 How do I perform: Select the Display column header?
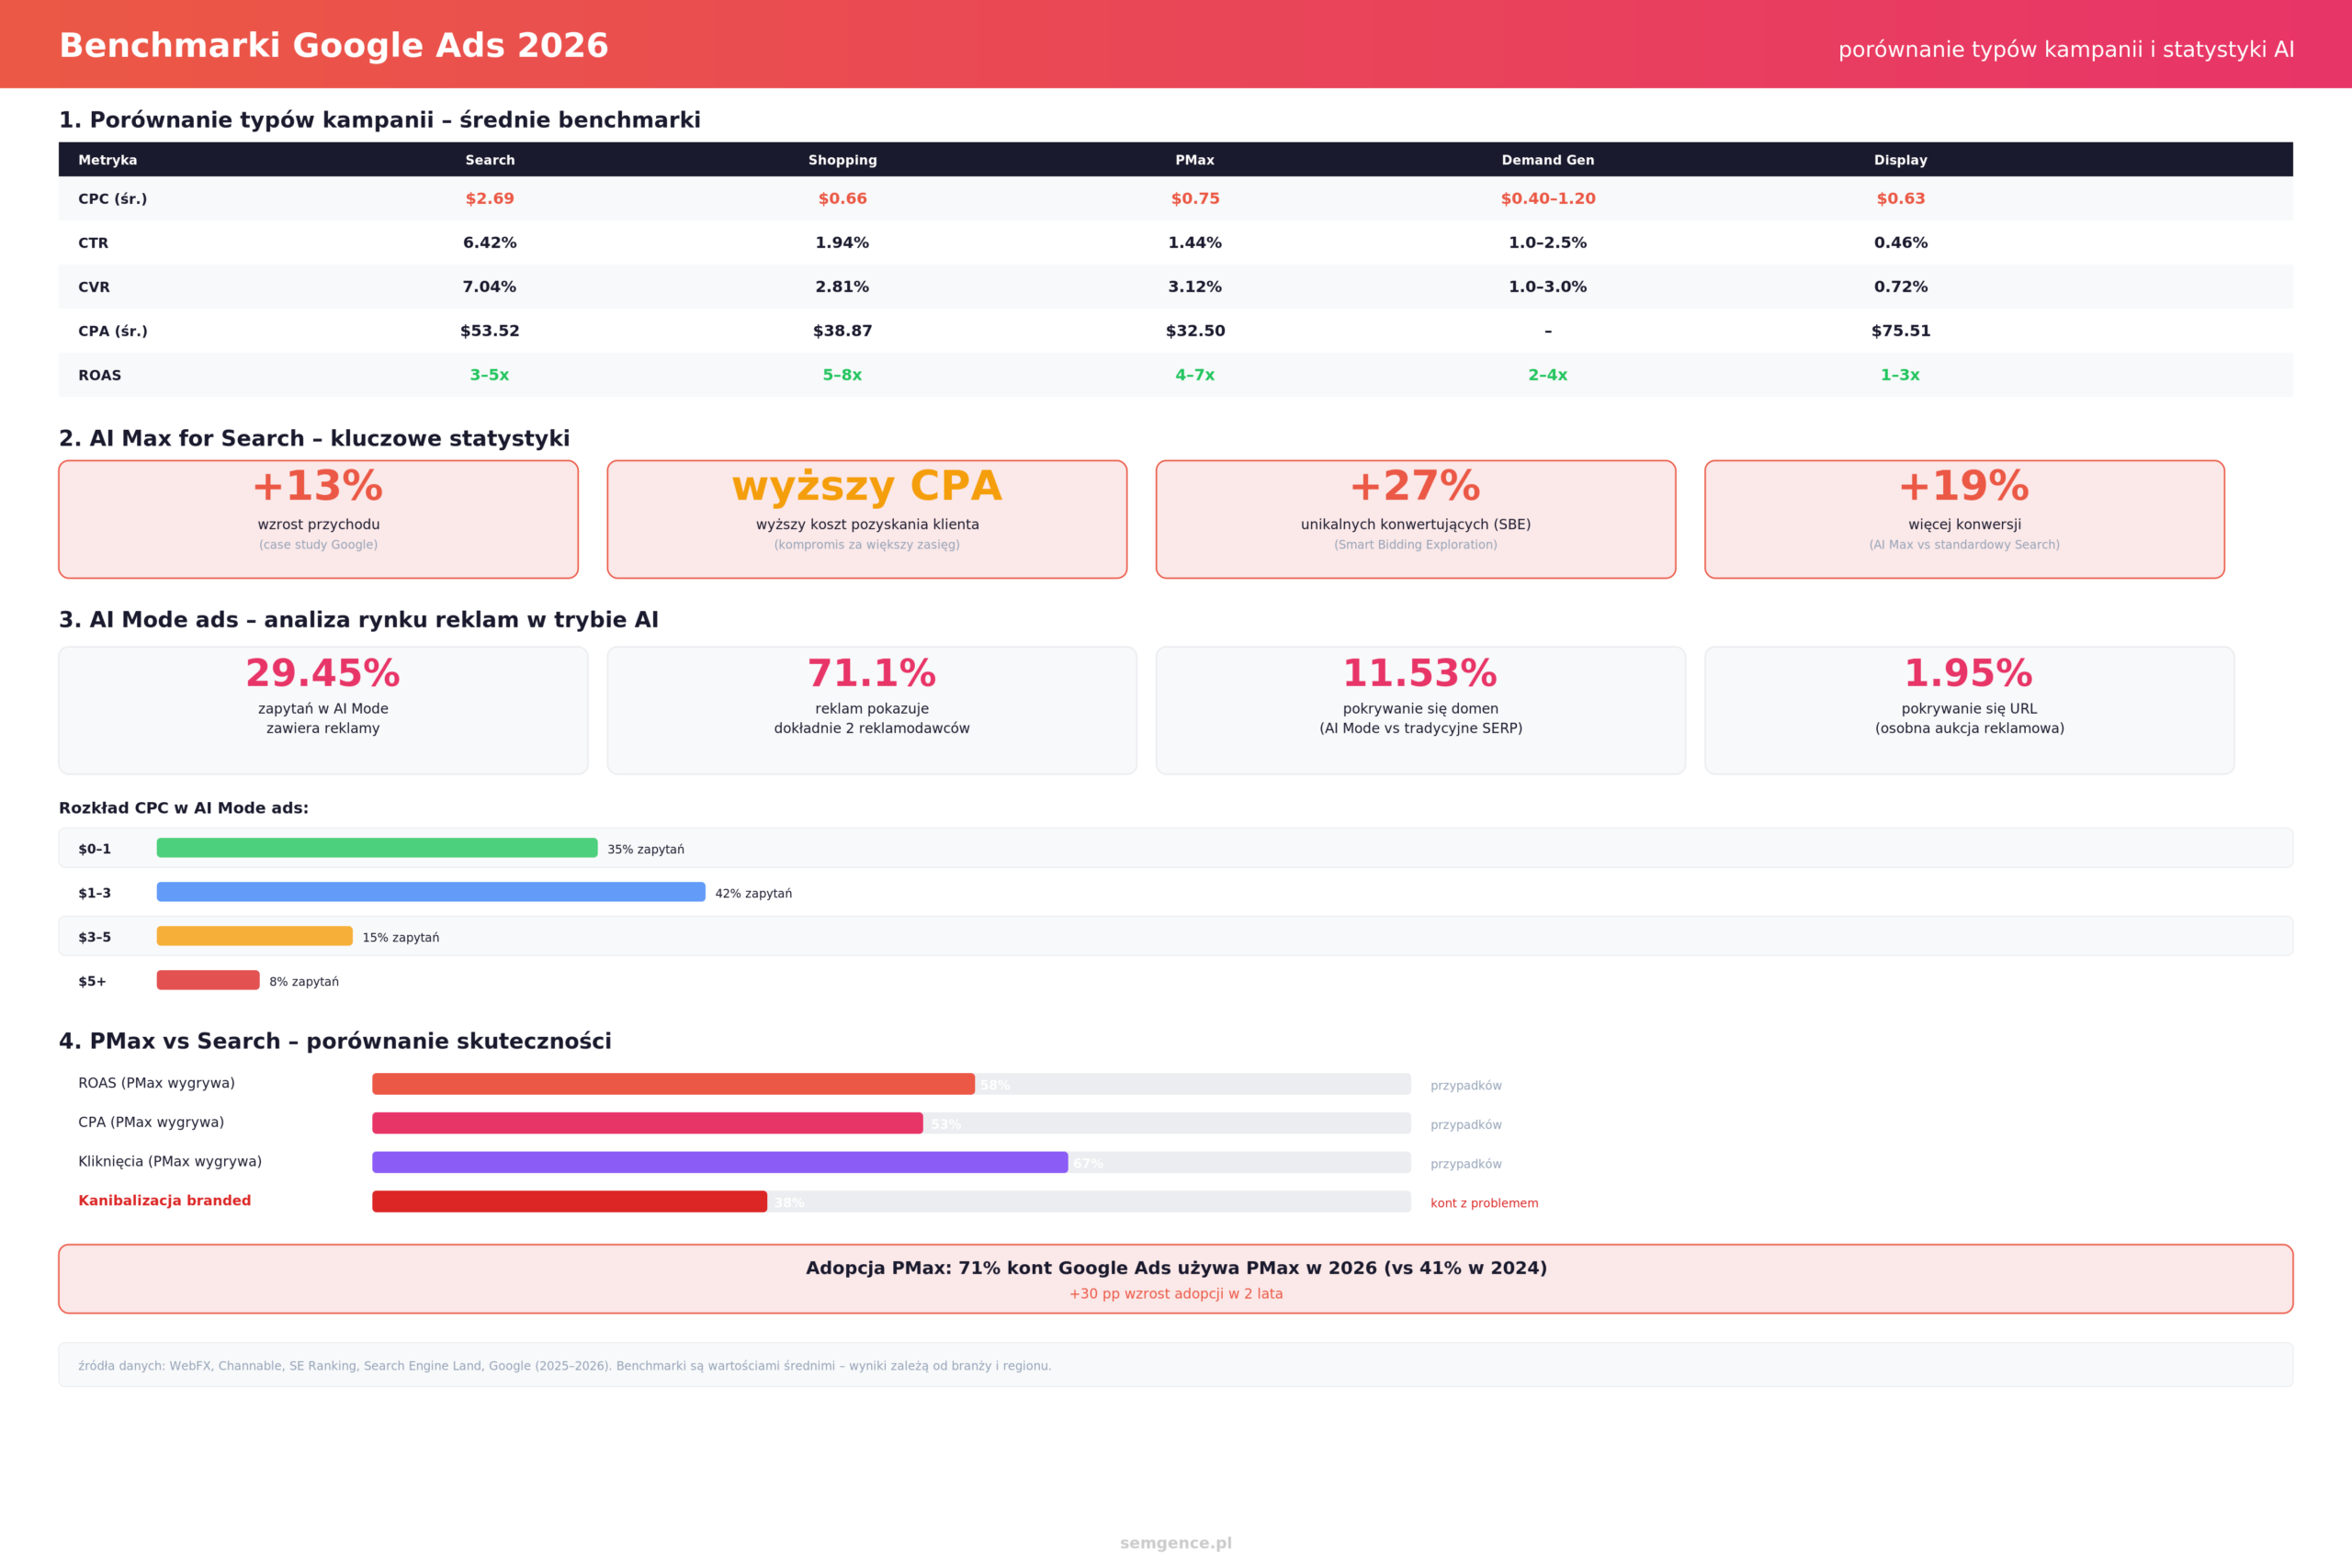click(1900, 160)
